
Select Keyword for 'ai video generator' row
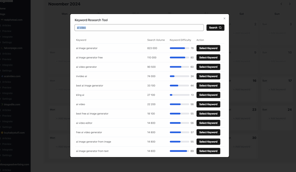(208, 67)
